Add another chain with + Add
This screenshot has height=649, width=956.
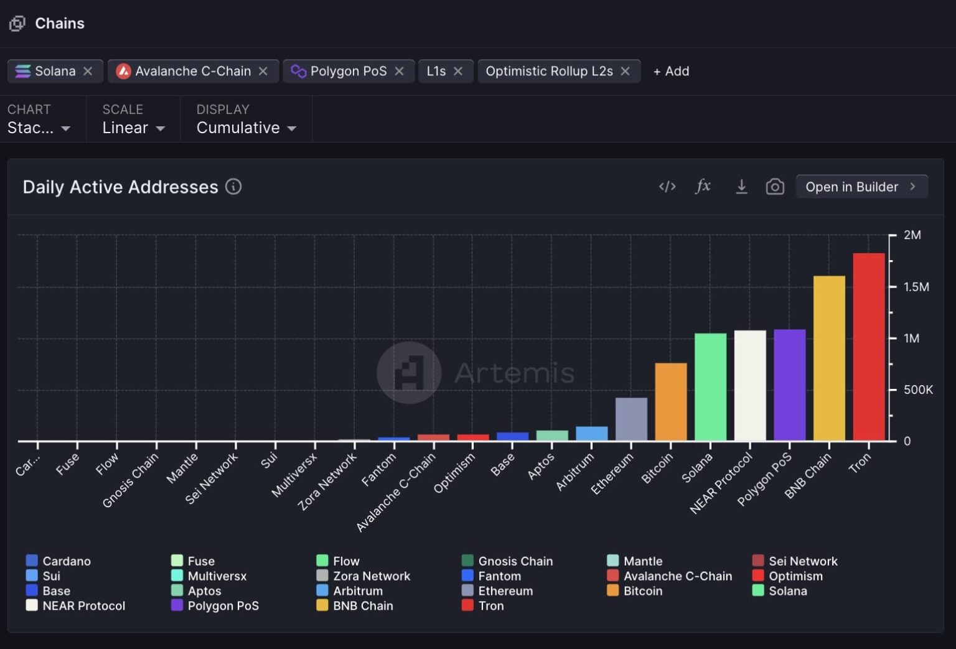click(x=671, y=71)
